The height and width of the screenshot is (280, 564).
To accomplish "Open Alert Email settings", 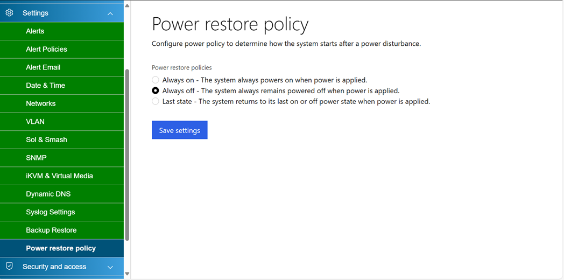I will click(x=43, y=67).
